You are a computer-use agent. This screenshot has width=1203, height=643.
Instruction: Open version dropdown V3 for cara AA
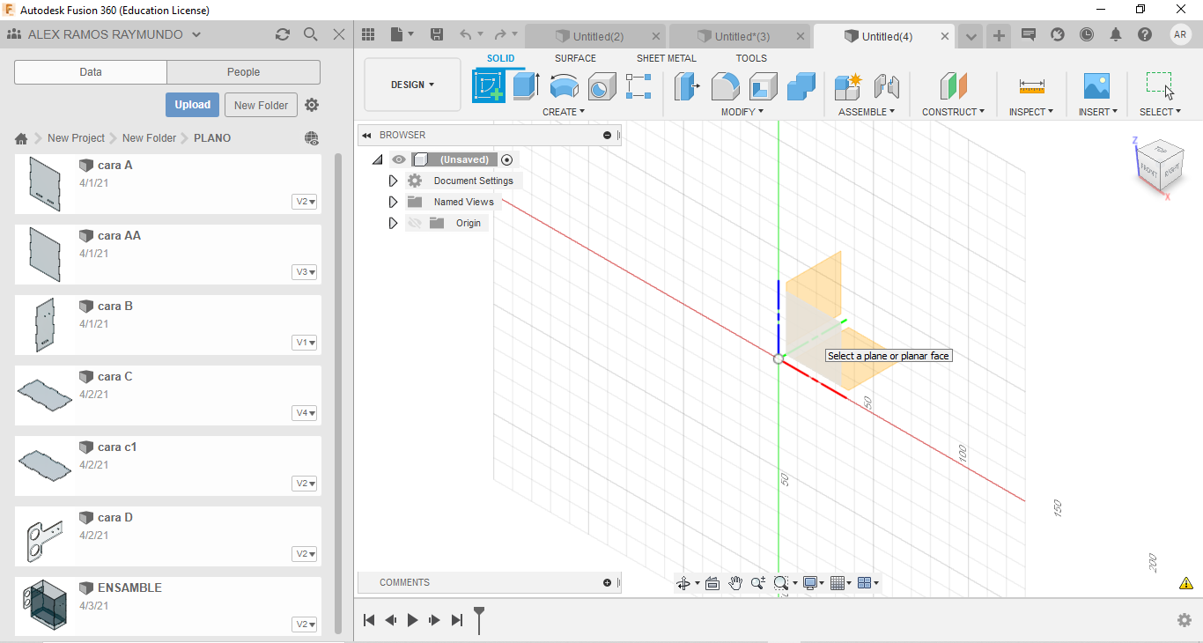click(x=305, y=272)
